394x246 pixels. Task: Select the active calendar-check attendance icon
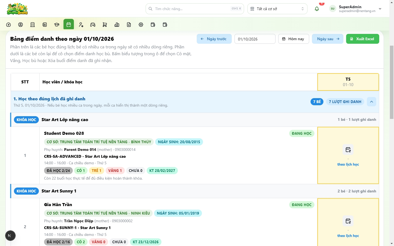click(x=69, y=24)
